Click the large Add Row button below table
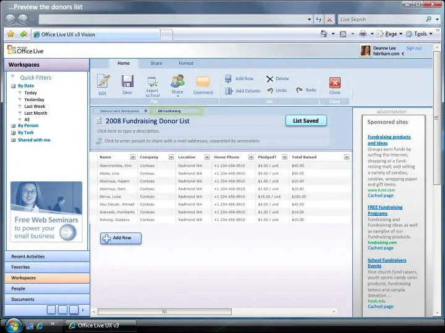Screen dimensions: 445x333 121,238
